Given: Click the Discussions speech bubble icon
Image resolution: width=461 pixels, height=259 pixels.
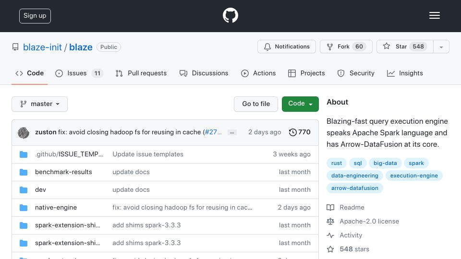Looking at the screenshot, I should pyautogui.click(x=183, y=73).
